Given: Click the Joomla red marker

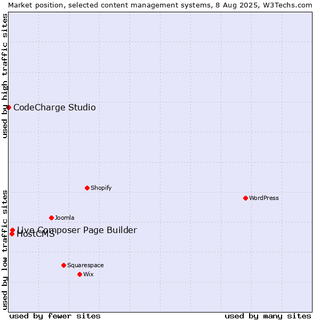Looking at the screenshot, I should (x=51, y=218).
